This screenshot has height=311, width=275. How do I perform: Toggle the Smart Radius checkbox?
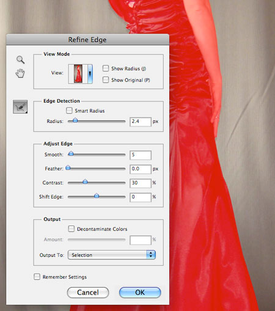pos(69,111)
